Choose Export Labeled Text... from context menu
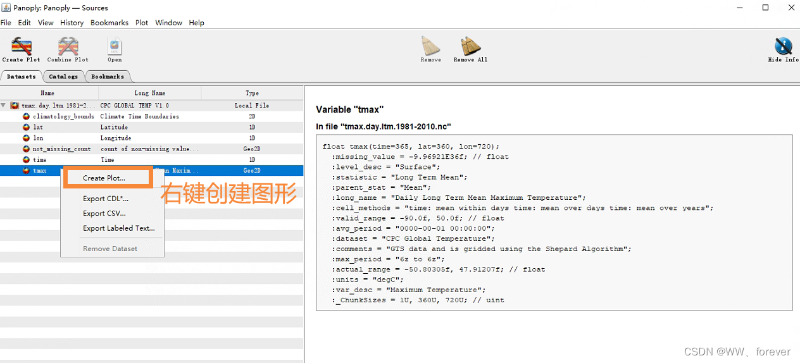 [119, 228]
